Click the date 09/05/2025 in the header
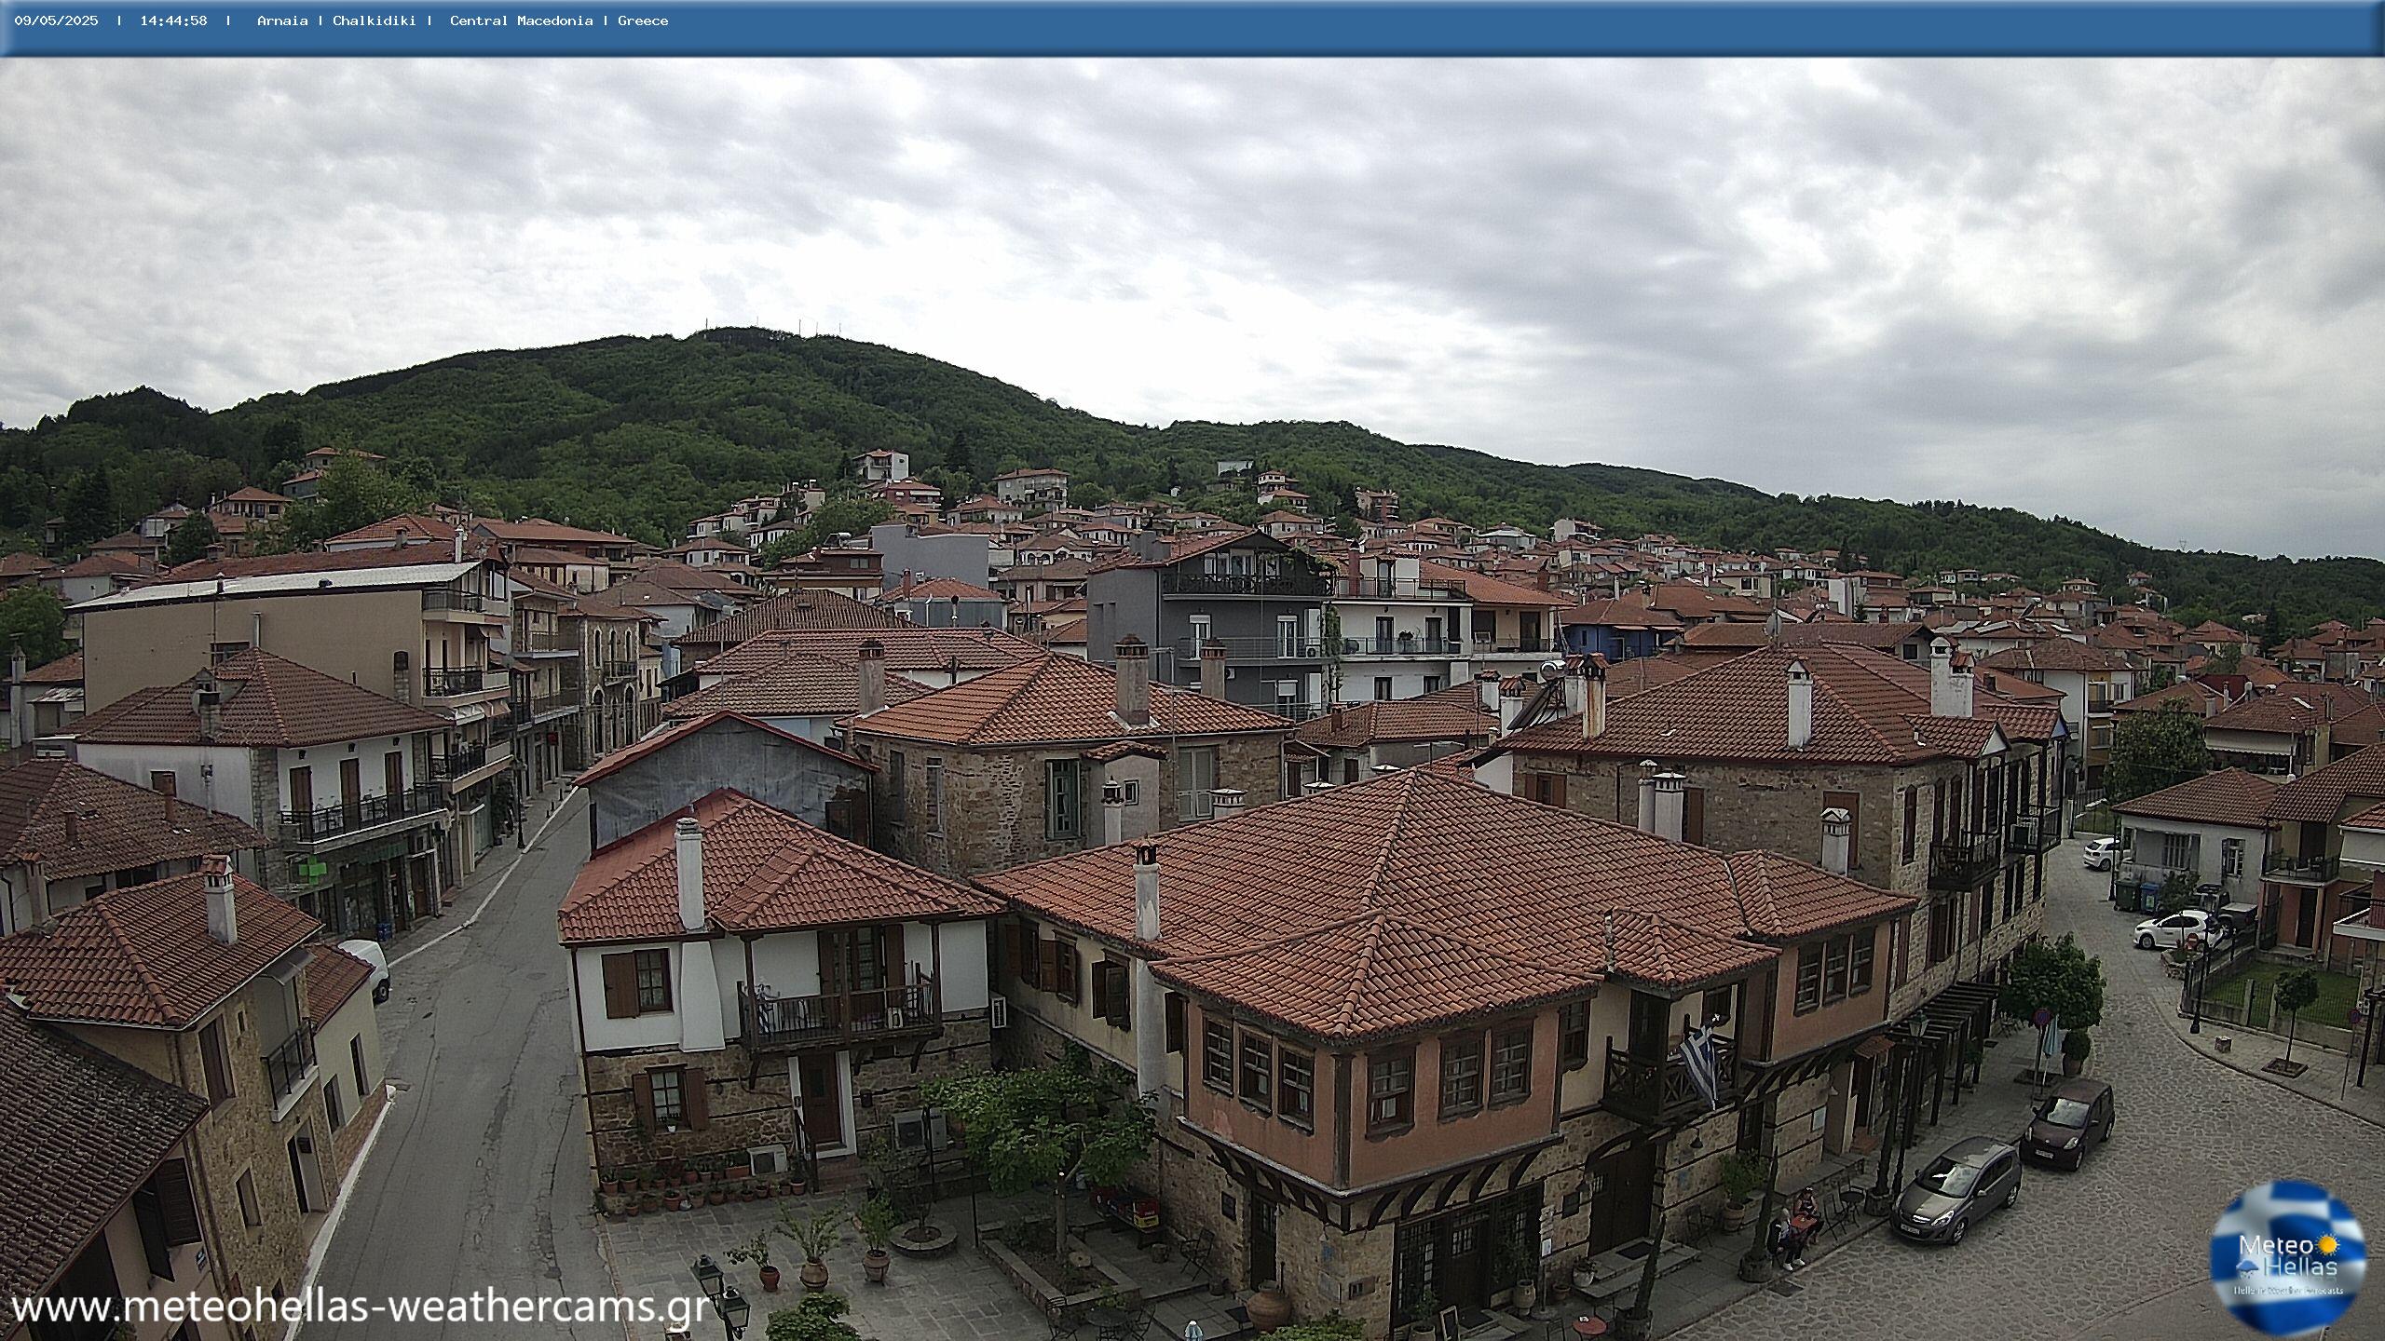This screenshot has width=2385, height=1341. (x=56, y=20)
